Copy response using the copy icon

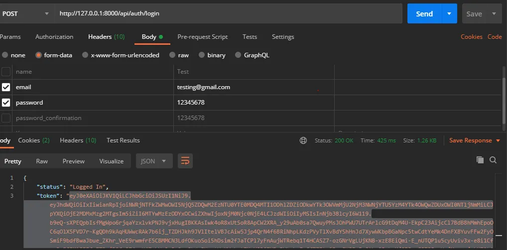480,160
